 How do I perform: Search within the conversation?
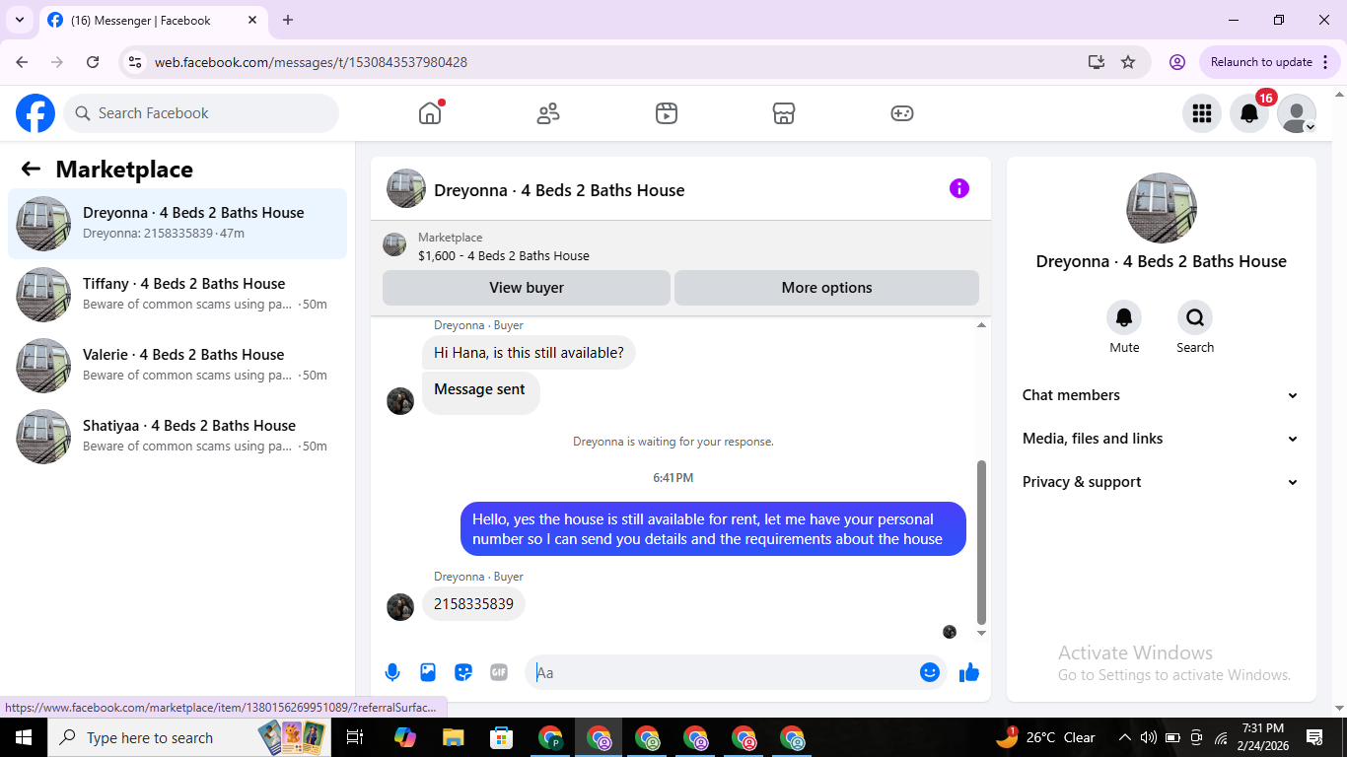(1195, 317)
